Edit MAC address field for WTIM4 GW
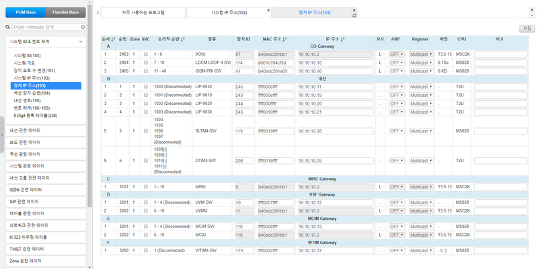The height and width of the screenshot is (269, 538). coord(276,251)
